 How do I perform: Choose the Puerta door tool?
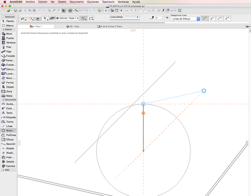tap(8, 38)
